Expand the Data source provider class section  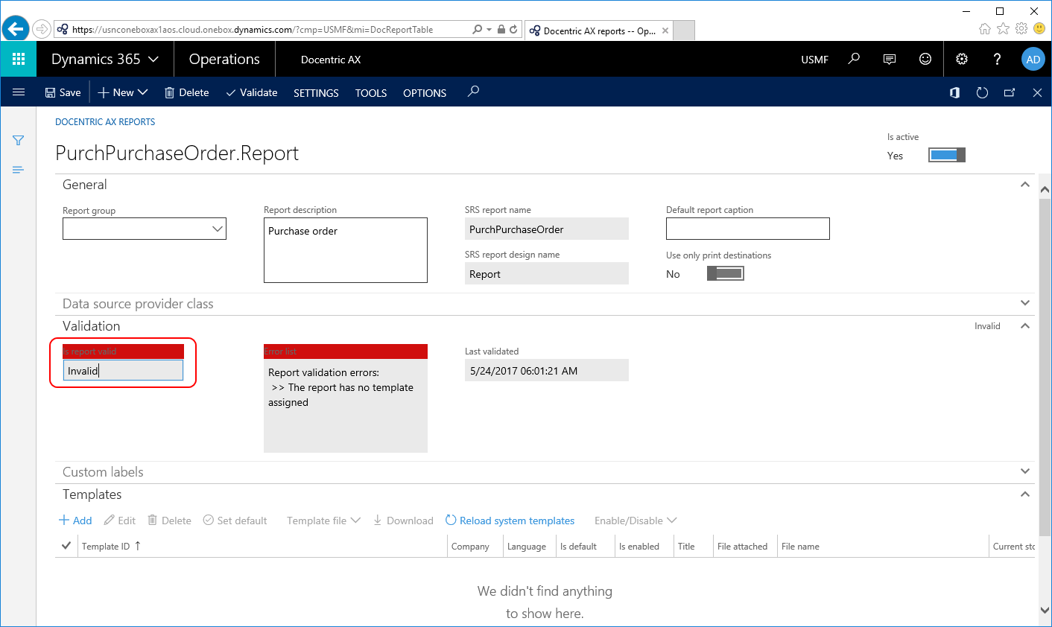(x=1025, y=303)
